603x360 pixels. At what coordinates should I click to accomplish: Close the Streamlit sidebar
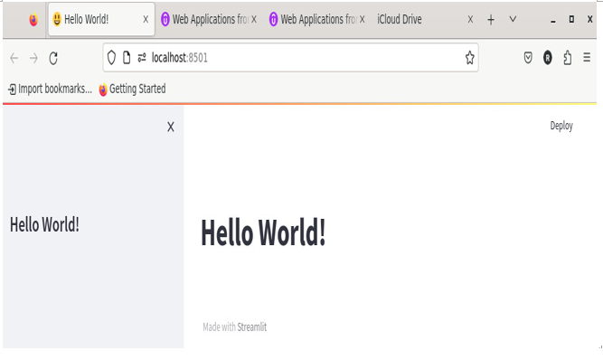click(x=171, y=127)
